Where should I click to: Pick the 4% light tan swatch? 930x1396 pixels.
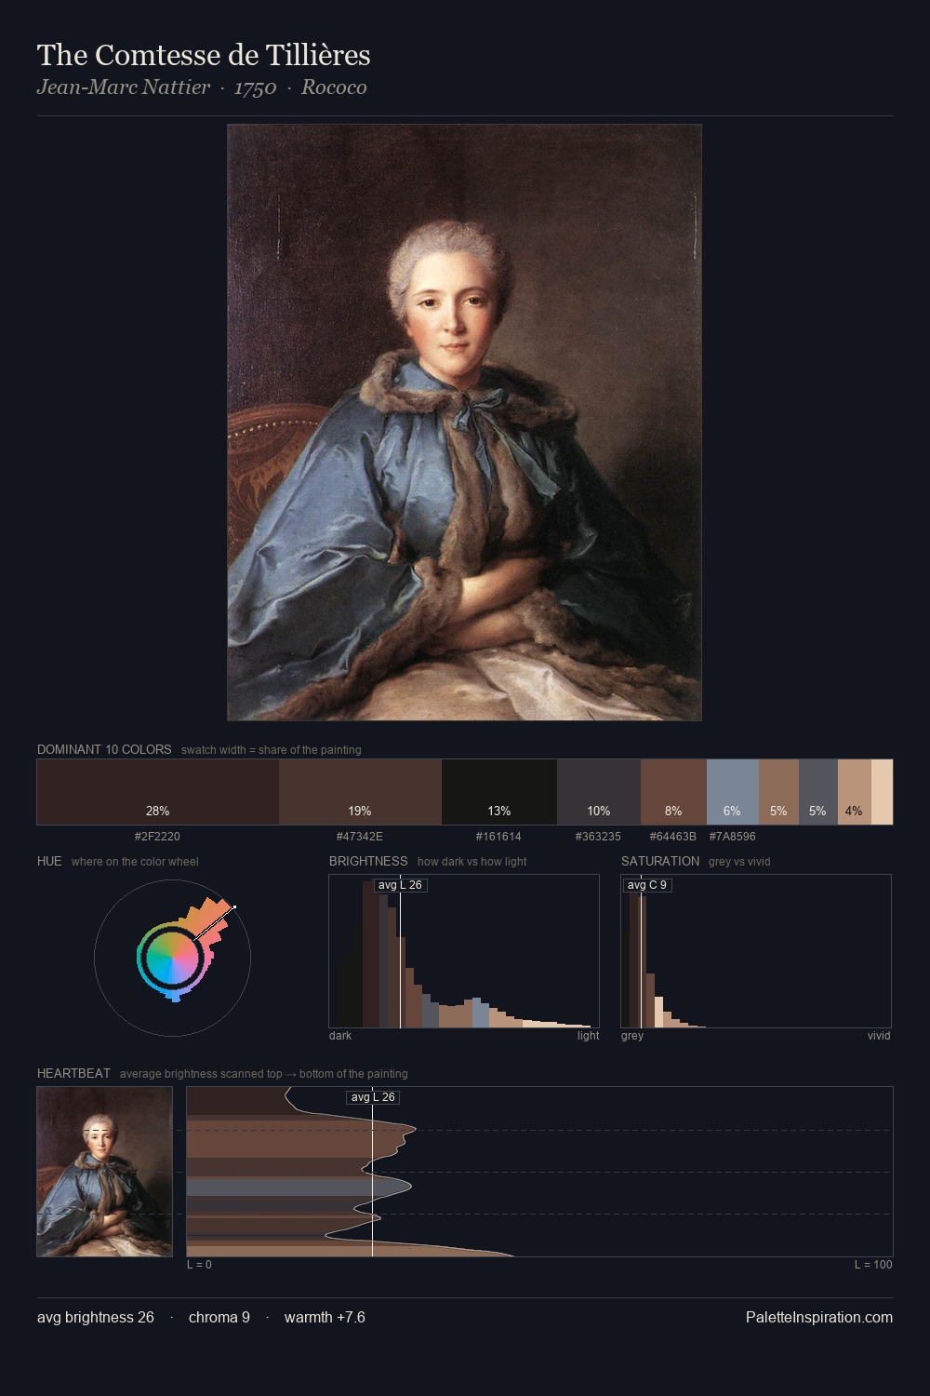[855, 792]
